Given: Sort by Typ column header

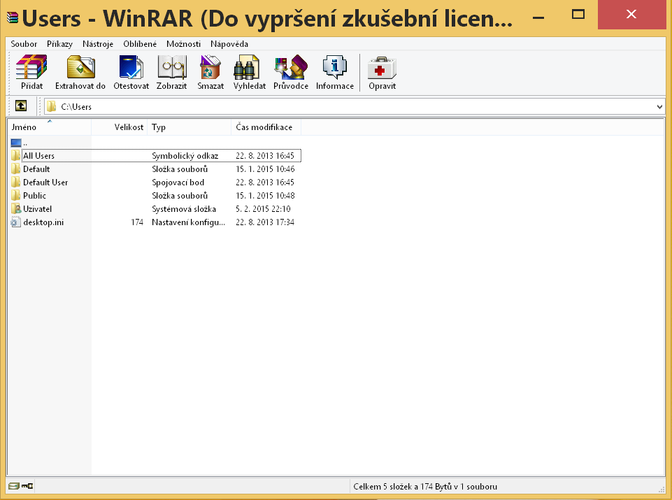Looking at the screenshot, I should click(x=189, y=127).
